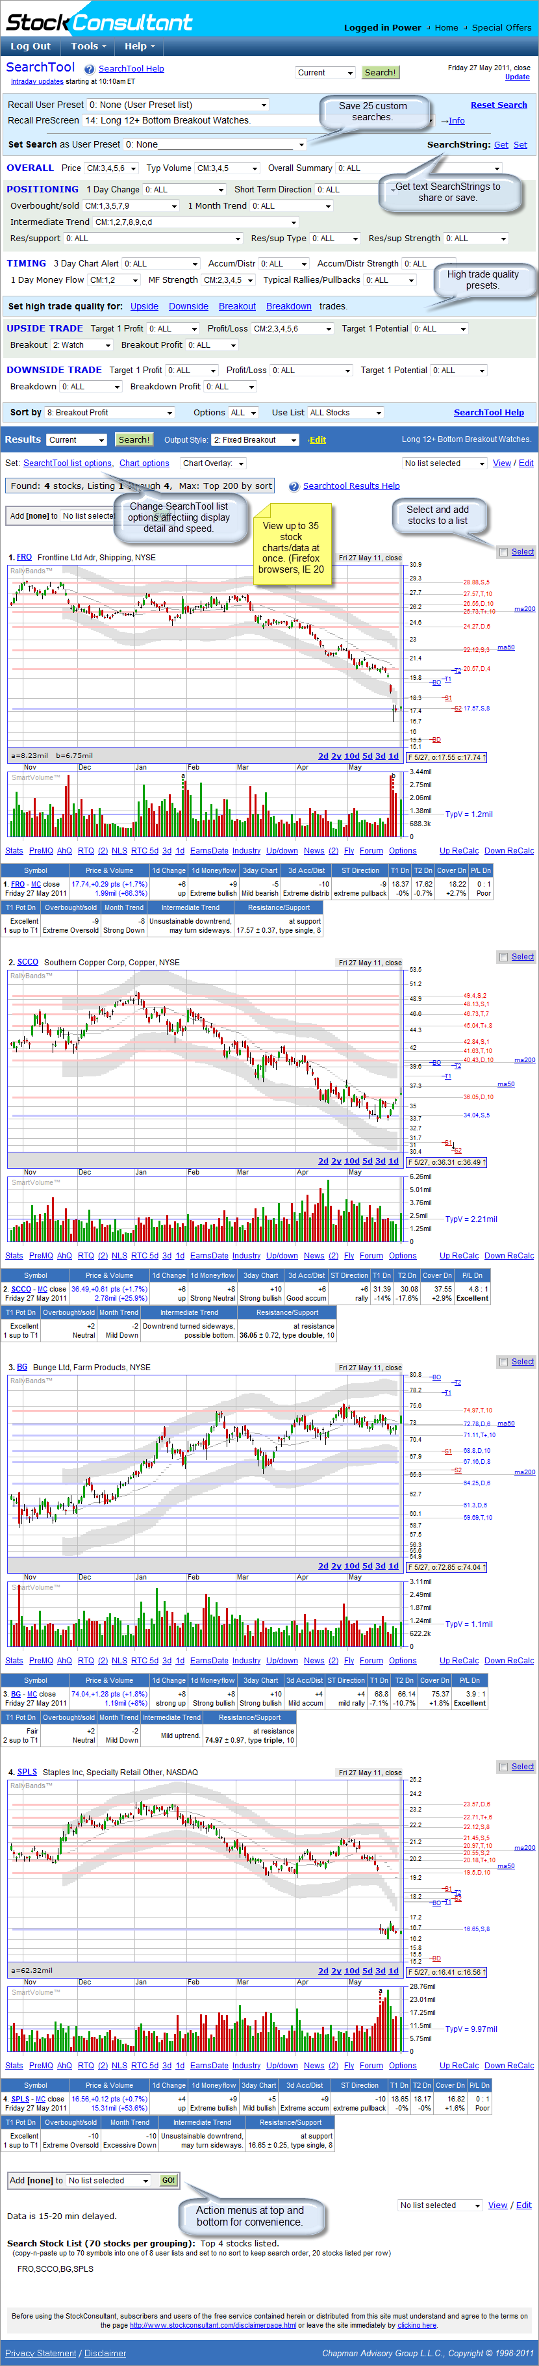539x2366 pixels.
Task: Click the 1d link on the SCCO chart
Action: (x=393, y=1162)
